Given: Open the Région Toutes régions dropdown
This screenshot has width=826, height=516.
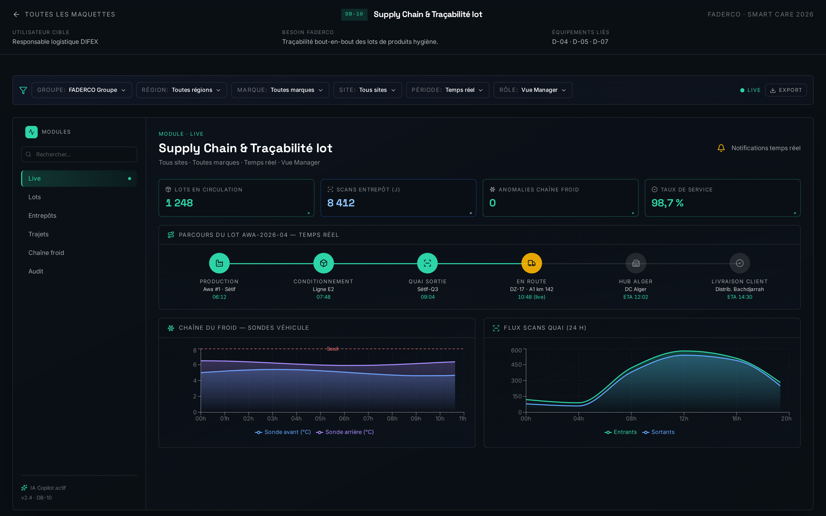Looking at the screenshot, I should (x=181, y=90).
